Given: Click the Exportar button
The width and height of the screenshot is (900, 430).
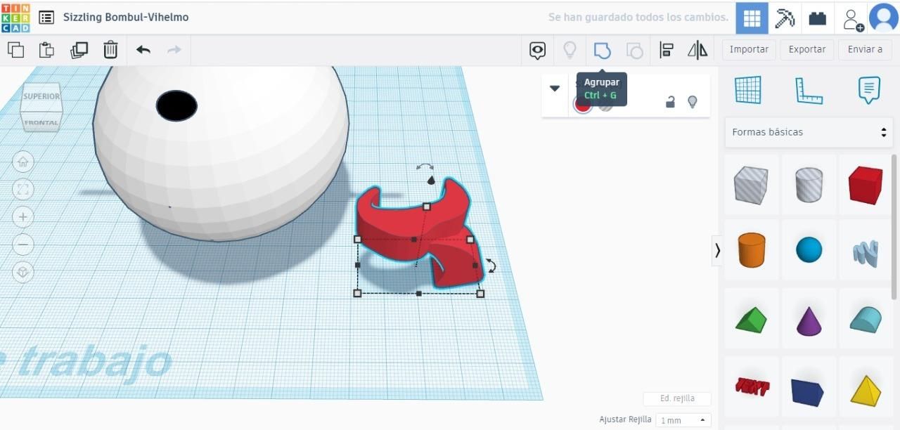Looking at the screenshot, I should (807, 49).
